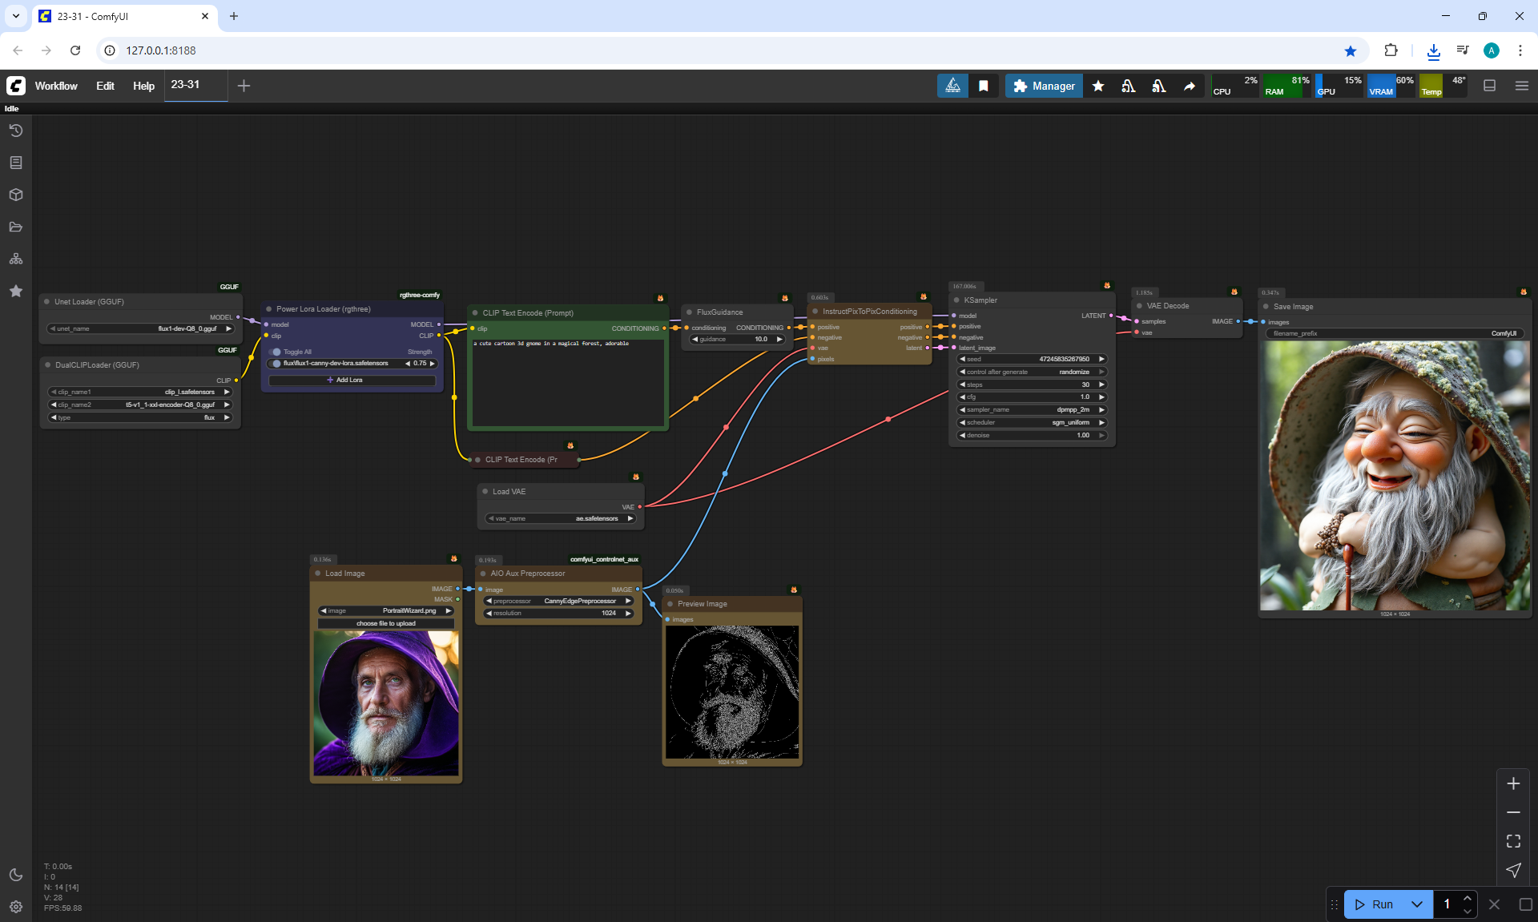Screen dimensions: 1538x922
Task: Open the node library cube icon
Action: click(16, 195)
